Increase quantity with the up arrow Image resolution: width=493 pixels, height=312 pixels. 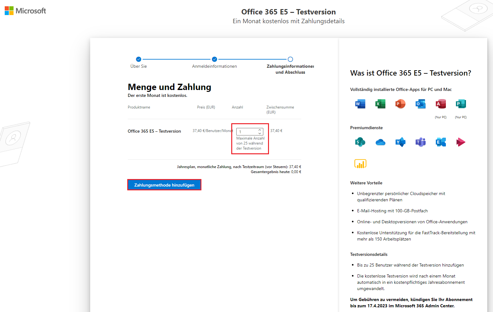[260, 130]
